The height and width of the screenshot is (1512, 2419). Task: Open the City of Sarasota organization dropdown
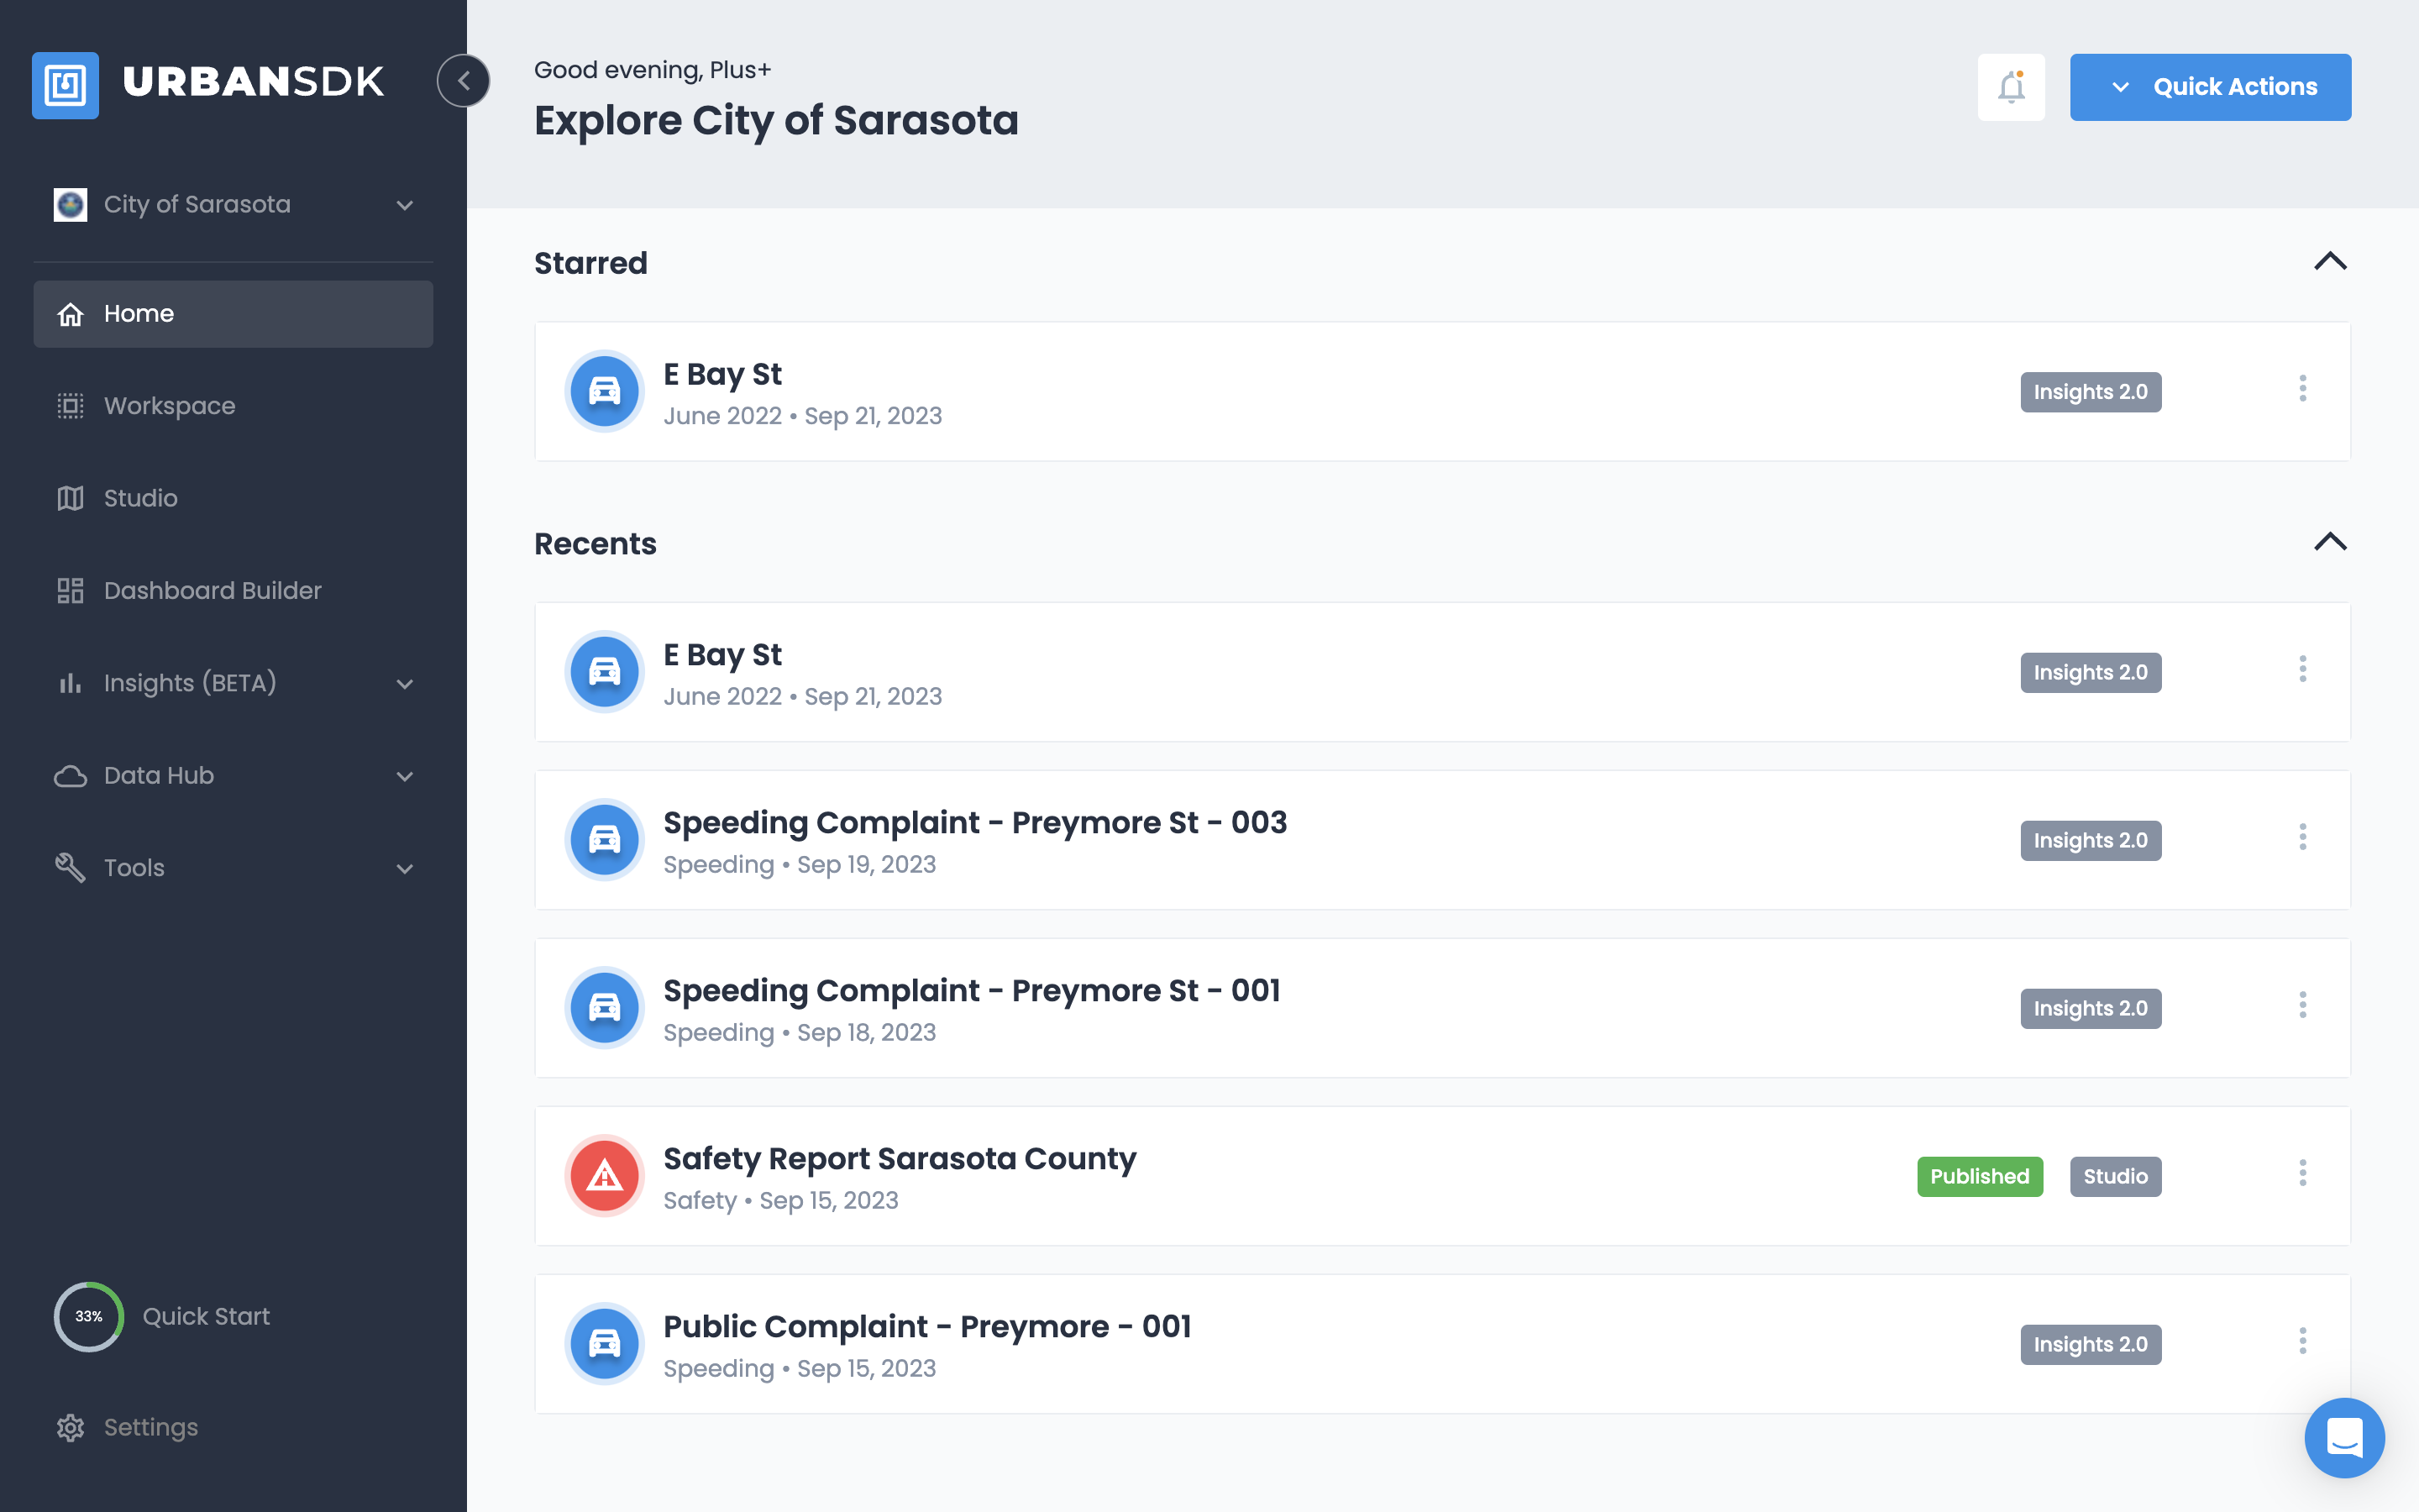pos(234,205)
